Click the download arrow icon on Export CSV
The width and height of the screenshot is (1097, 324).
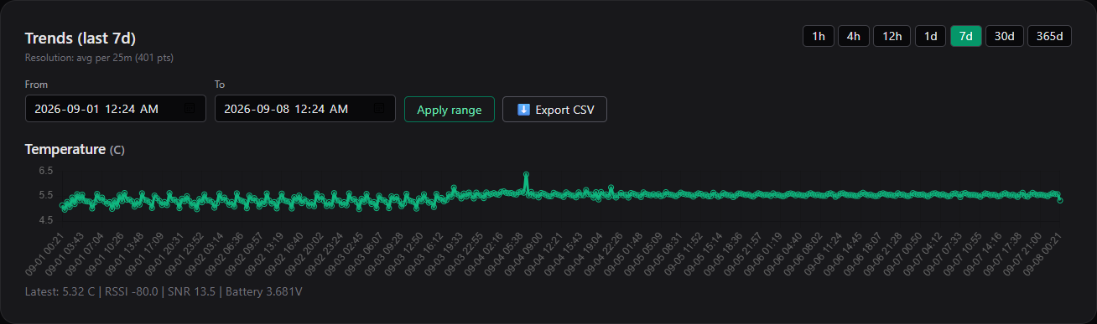click(523, 110)
